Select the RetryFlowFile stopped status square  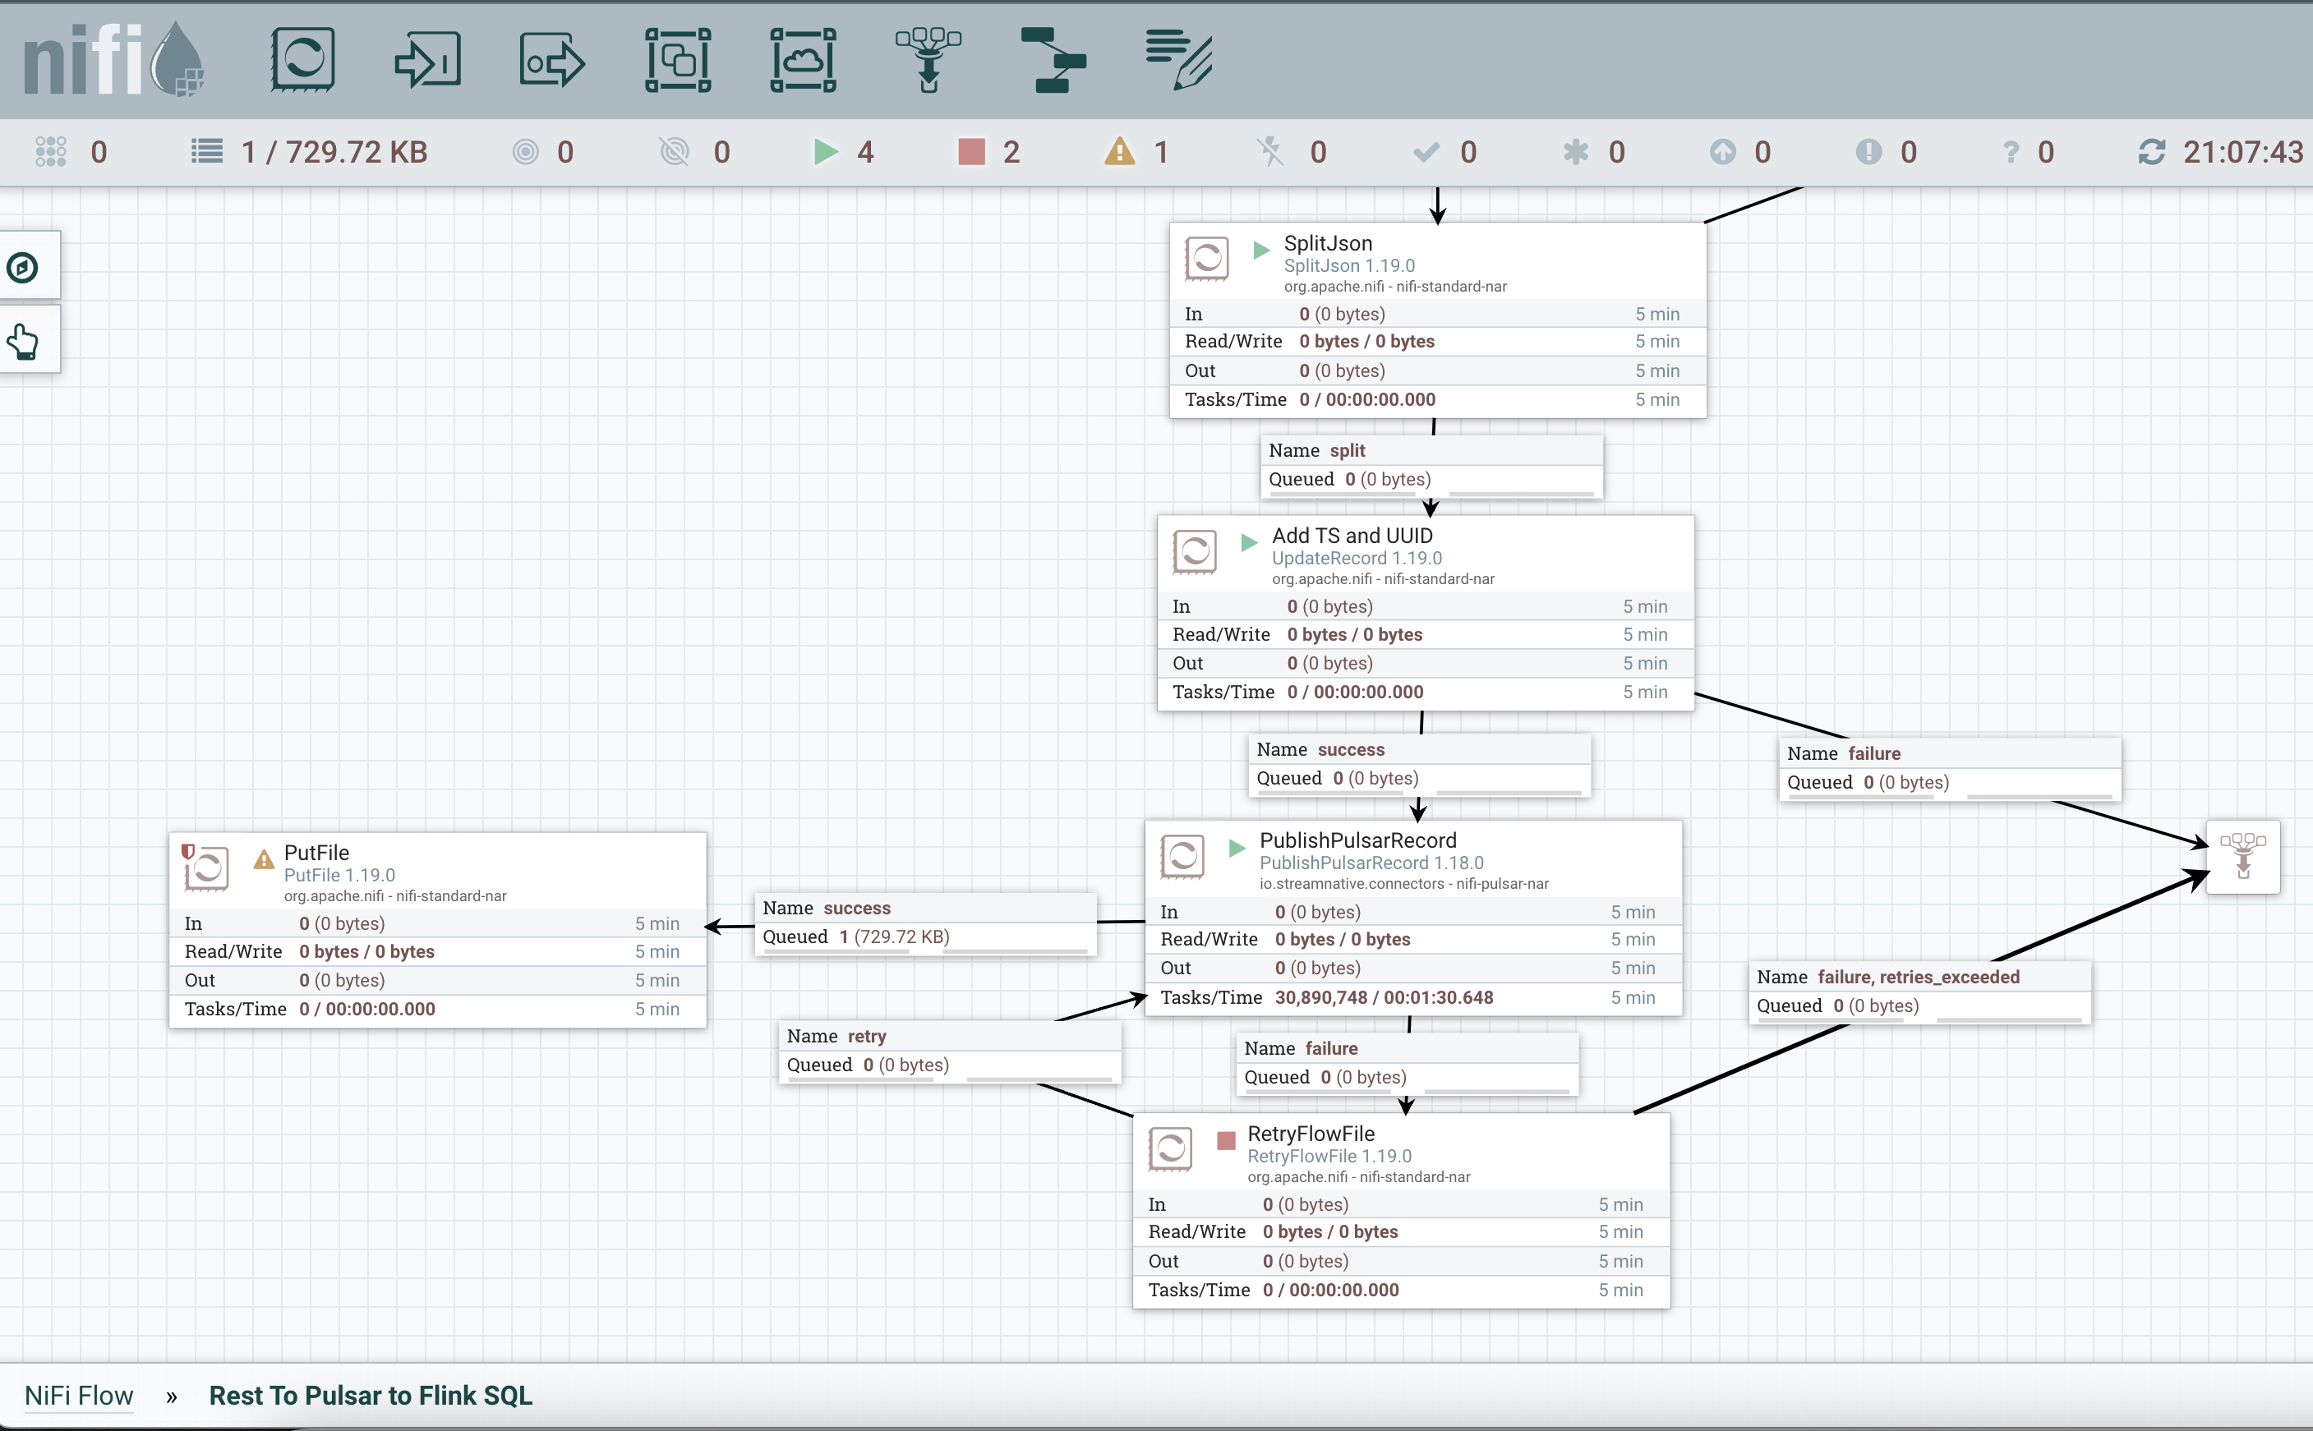(1226, 1140)
